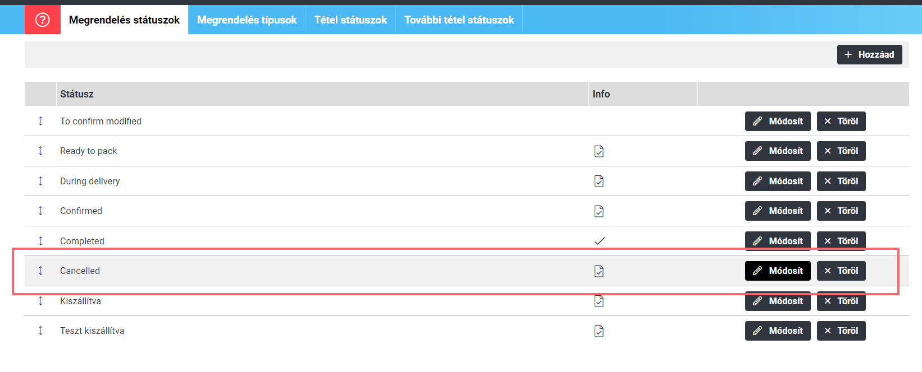Click the checkmark icon in Completed row
The height and width of the screenshot is (372, 922).
click(600, 241)
